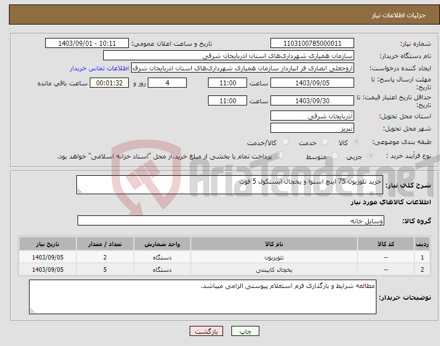Click the date 1403/09/05 in تلویزیون row
Screen dimensions: 440x346
click(x=47, y=257)
